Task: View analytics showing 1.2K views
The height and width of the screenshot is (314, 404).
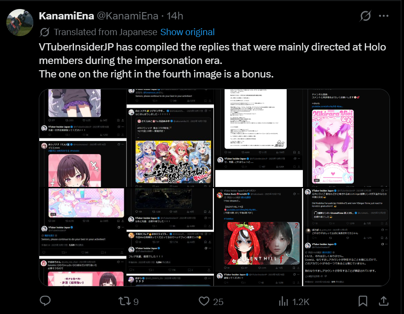Action: click(294, 301)
